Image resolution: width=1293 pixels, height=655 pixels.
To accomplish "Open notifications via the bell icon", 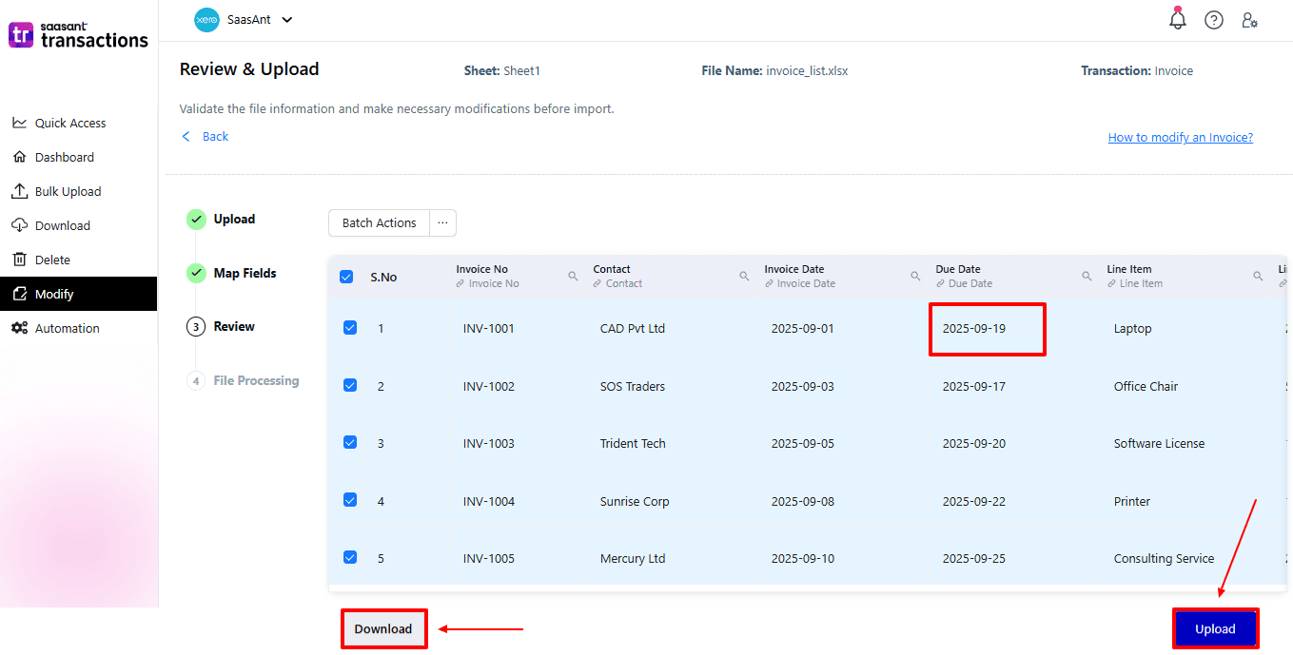I will point(1177,19).
